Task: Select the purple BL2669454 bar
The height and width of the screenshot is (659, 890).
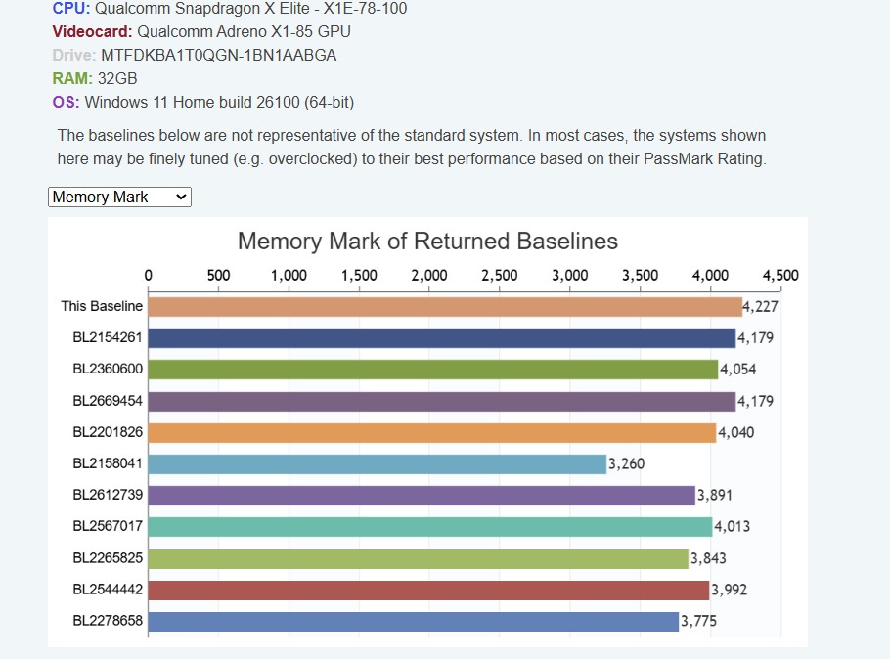Action: (441, 401)
